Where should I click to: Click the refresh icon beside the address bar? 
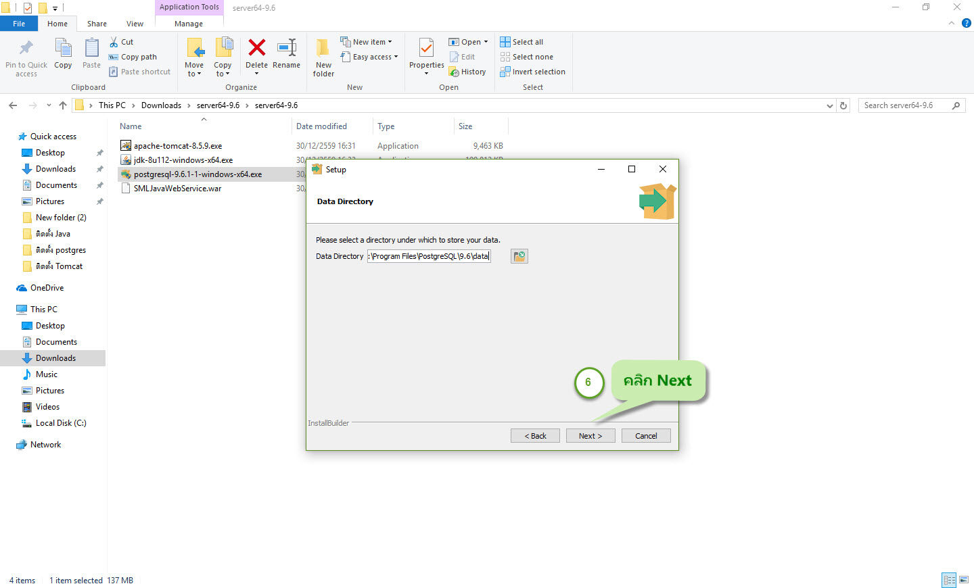[842, 105]
